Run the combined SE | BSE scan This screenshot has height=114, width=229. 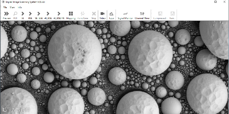point(39,15)
